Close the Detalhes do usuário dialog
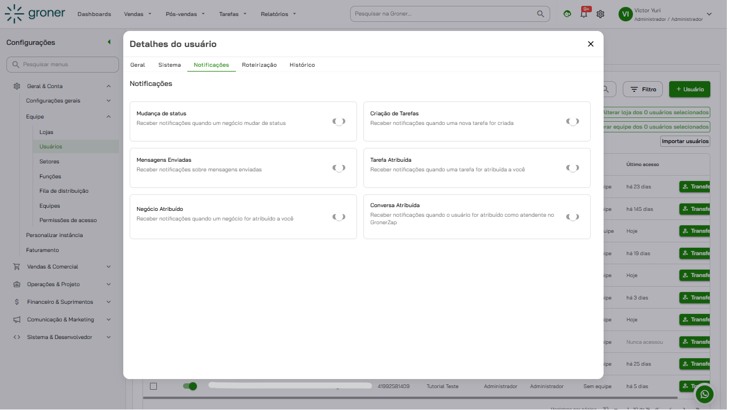729x410 pixels. 591,44
